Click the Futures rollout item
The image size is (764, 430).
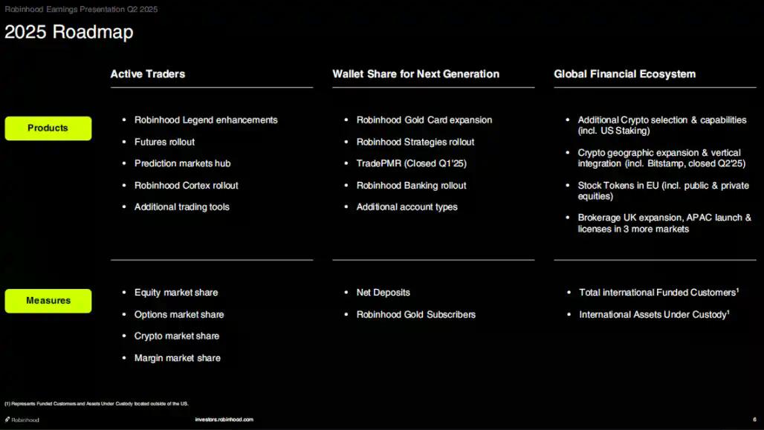coord(164,142)
